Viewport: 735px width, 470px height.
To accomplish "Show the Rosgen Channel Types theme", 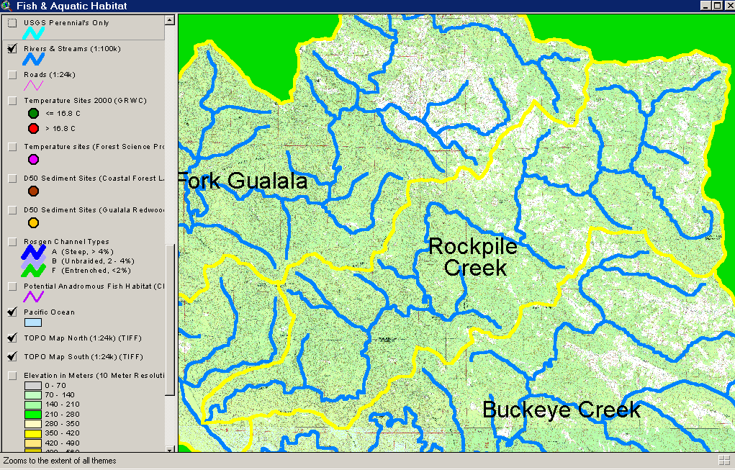I will 13,242.
